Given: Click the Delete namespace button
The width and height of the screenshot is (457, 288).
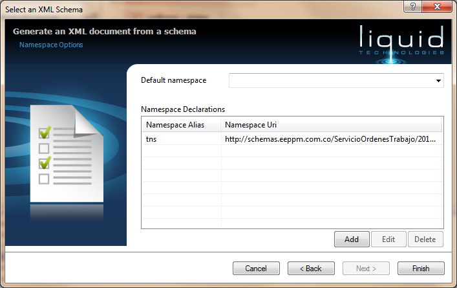Looking at the screenshot, I should [425, 239].
